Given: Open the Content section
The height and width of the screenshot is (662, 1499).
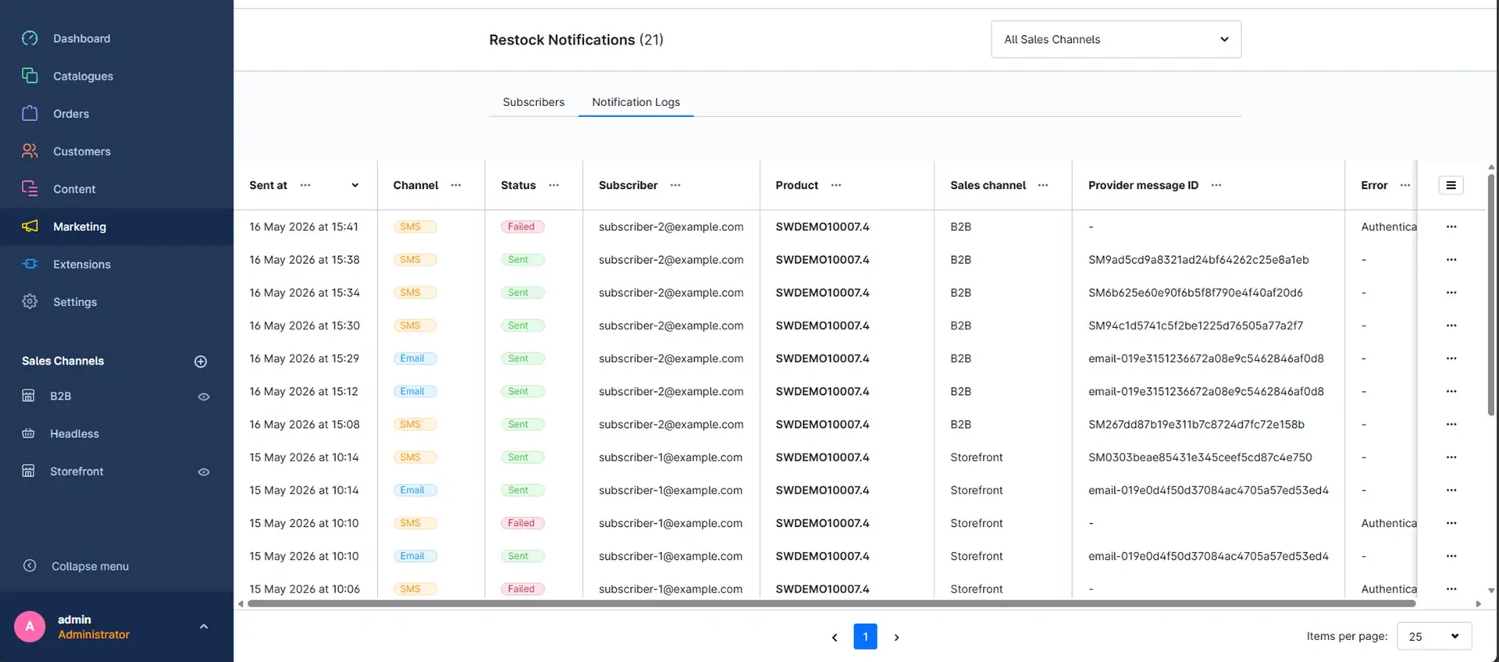Looking at the screenshot, I should (74, 188).
